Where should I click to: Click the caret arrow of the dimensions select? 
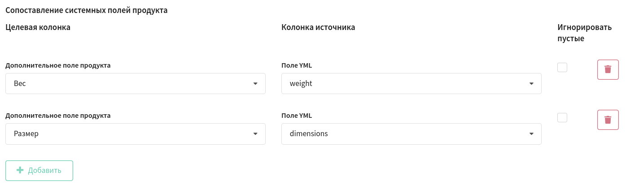tap(531, 134)
